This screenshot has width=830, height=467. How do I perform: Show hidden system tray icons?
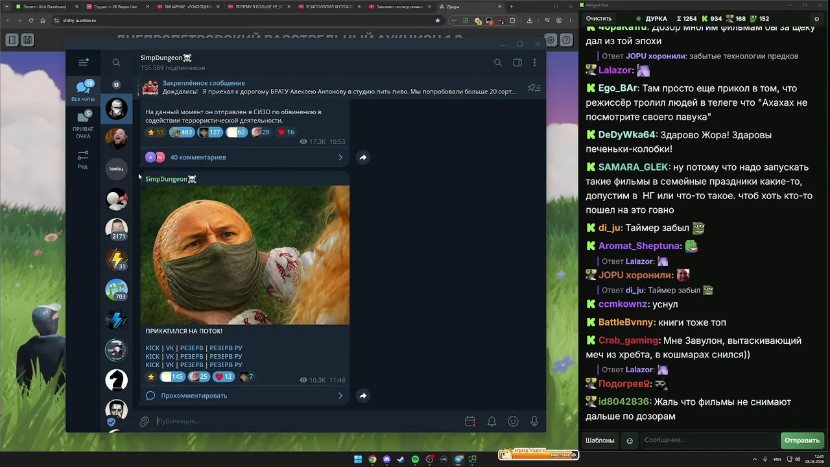[755, 459]
